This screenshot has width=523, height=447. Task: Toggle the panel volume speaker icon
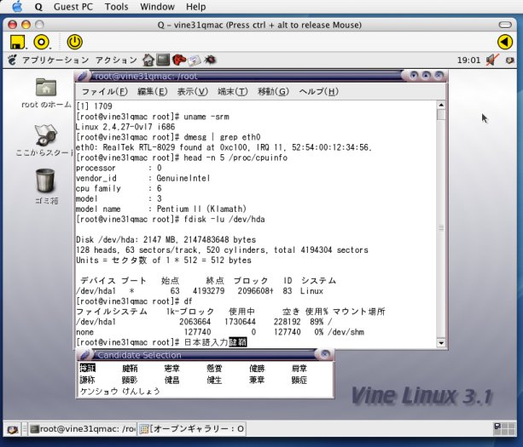point(495,60)
